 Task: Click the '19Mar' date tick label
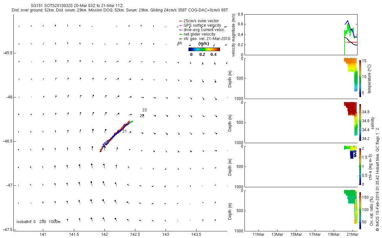[x=334, y=235]
